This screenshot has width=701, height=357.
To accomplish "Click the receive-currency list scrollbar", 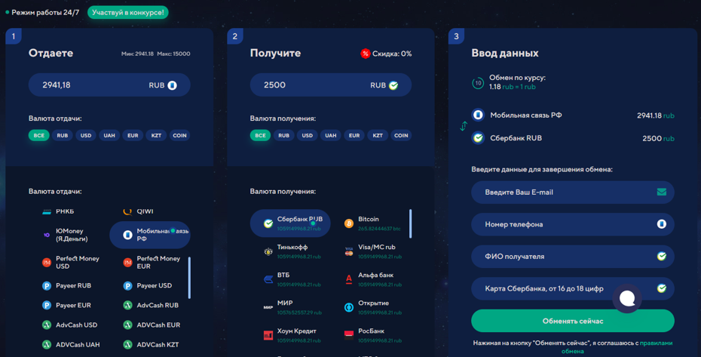I will [410, 223].
